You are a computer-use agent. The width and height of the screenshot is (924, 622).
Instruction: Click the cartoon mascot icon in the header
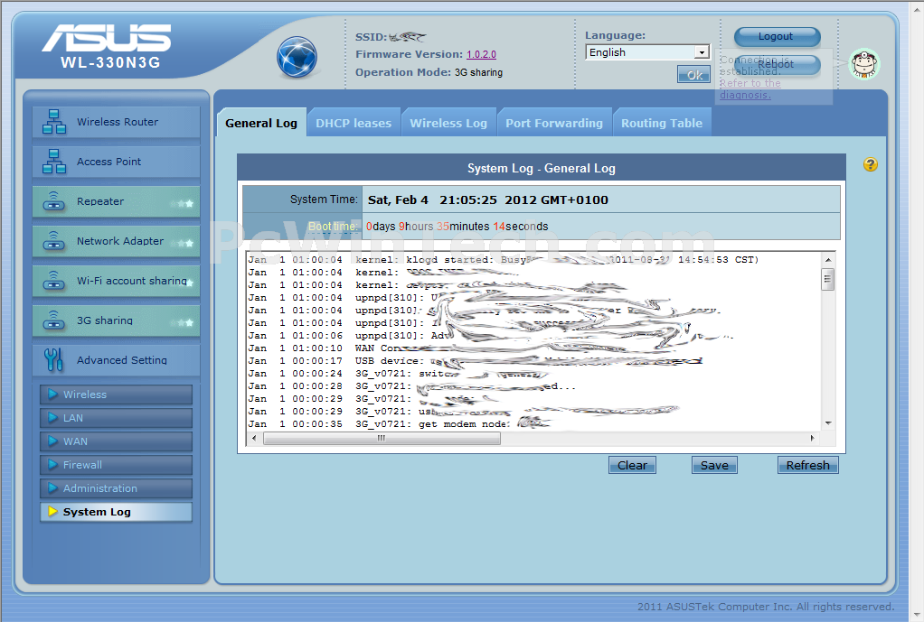coord(864,64)
